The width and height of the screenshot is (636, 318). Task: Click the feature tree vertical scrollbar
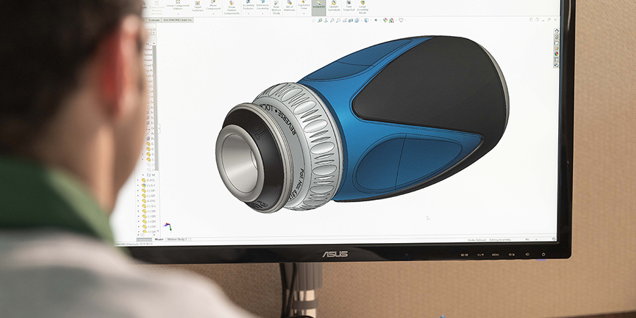[155, 107]
